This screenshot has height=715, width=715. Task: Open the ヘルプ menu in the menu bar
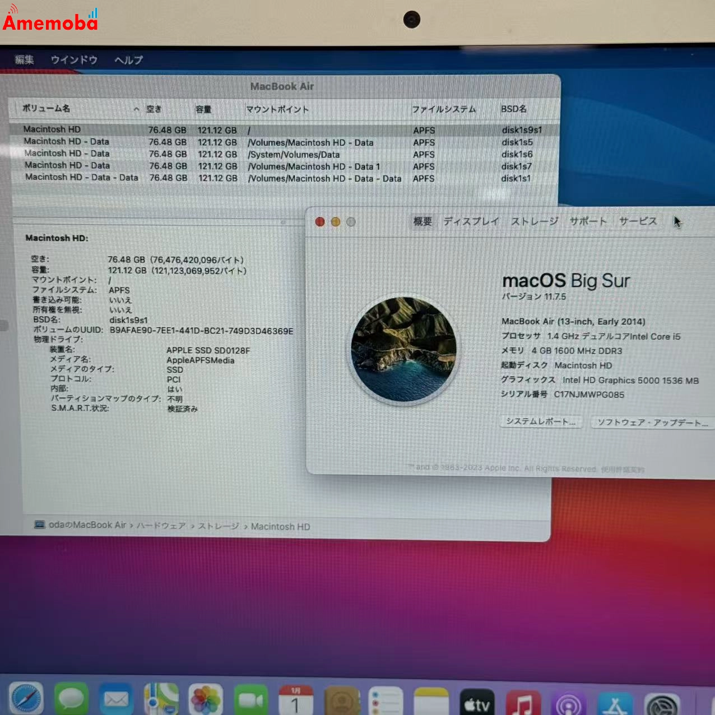(128, 59)
